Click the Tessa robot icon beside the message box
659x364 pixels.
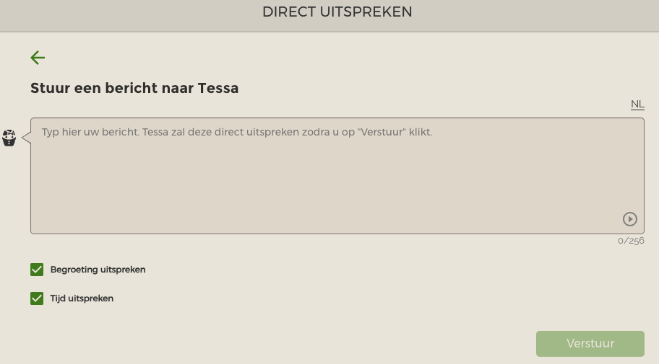pos(9,138)
